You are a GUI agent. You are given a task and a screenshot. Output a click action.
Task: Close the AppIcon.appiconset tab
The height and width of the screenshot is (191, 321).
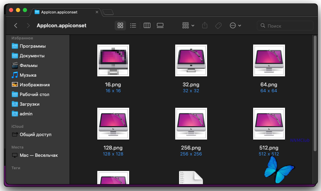click(97, 12)
